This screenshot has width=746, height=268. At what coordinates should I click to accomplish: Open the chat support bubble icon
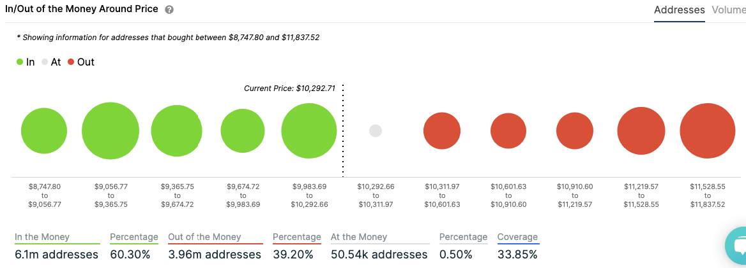pyautogui.click(x=737, y=246)
